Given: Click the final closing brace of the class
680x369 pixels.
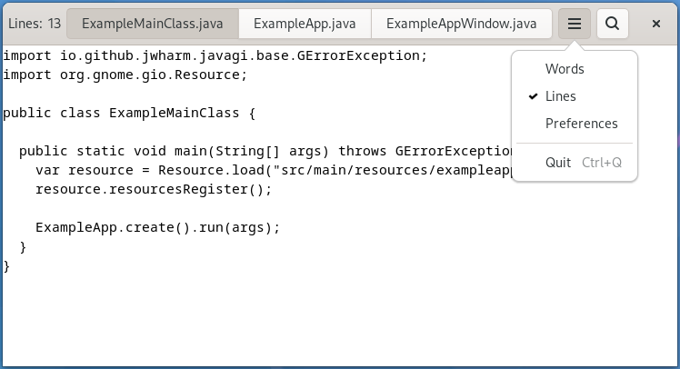Looking at the screenshot, I should pos(7,266).
